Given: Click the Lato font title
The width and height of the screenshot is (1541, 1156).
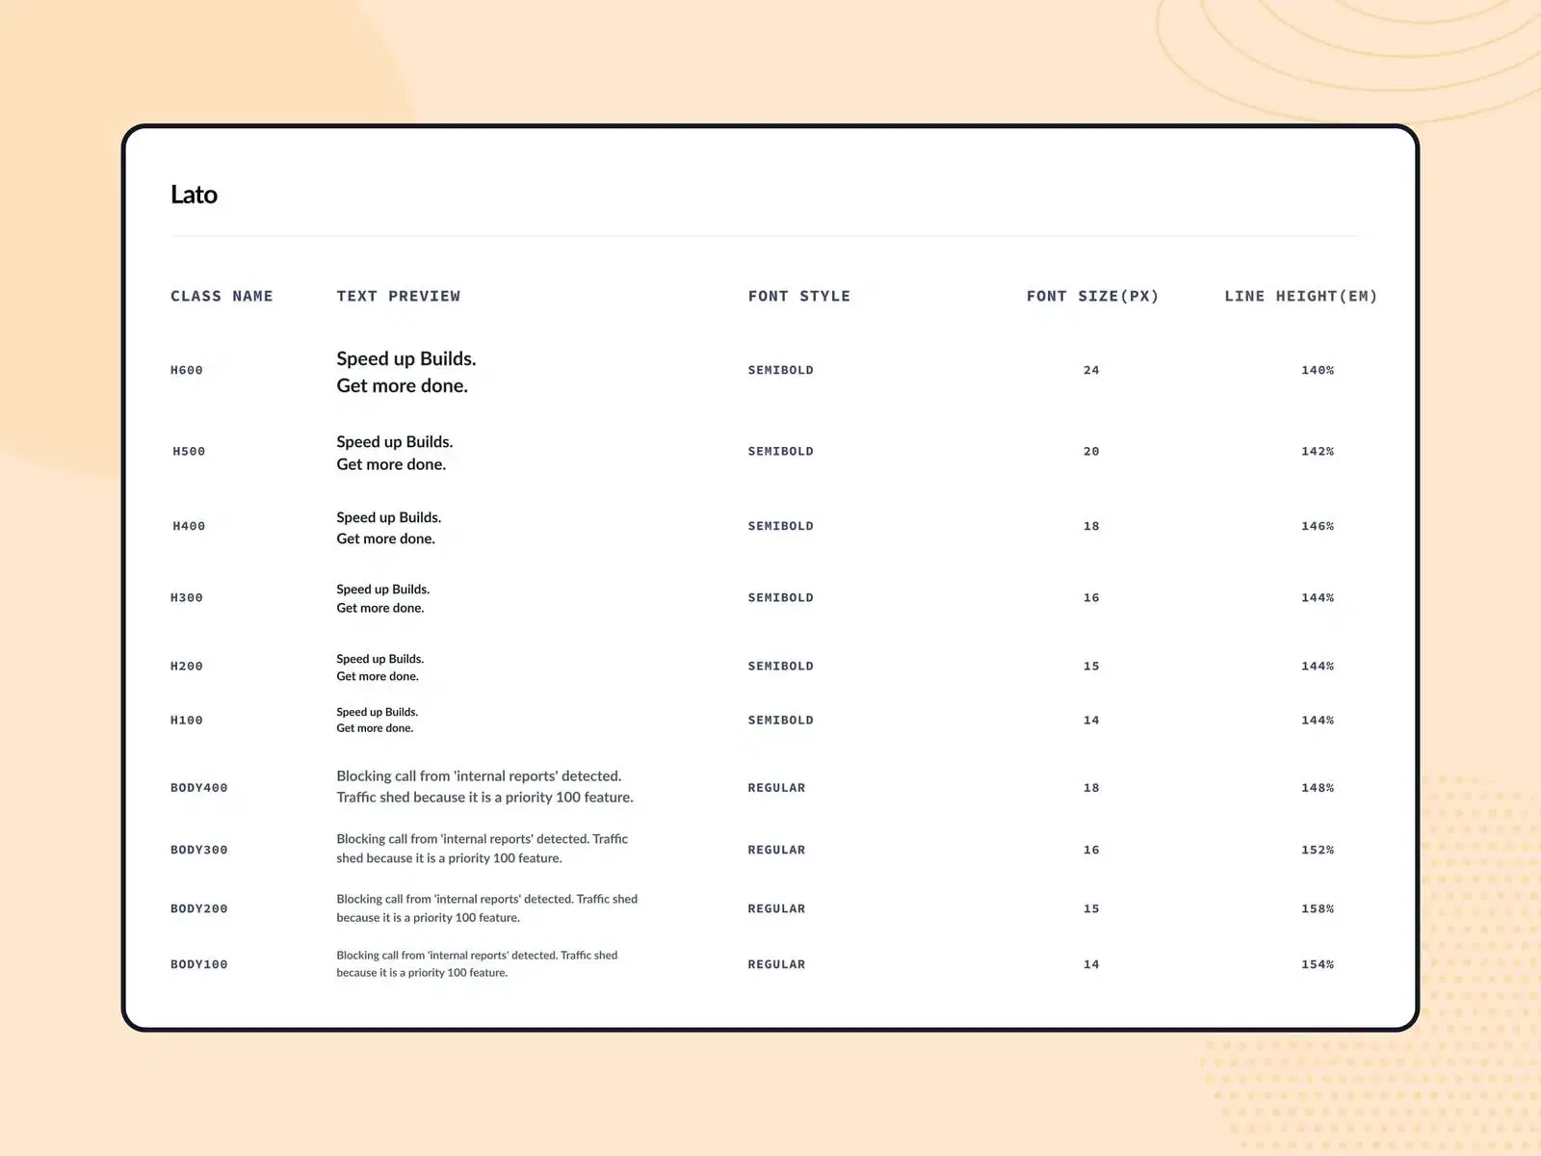Looking at the screenshot, I should (x=194, y=195).
